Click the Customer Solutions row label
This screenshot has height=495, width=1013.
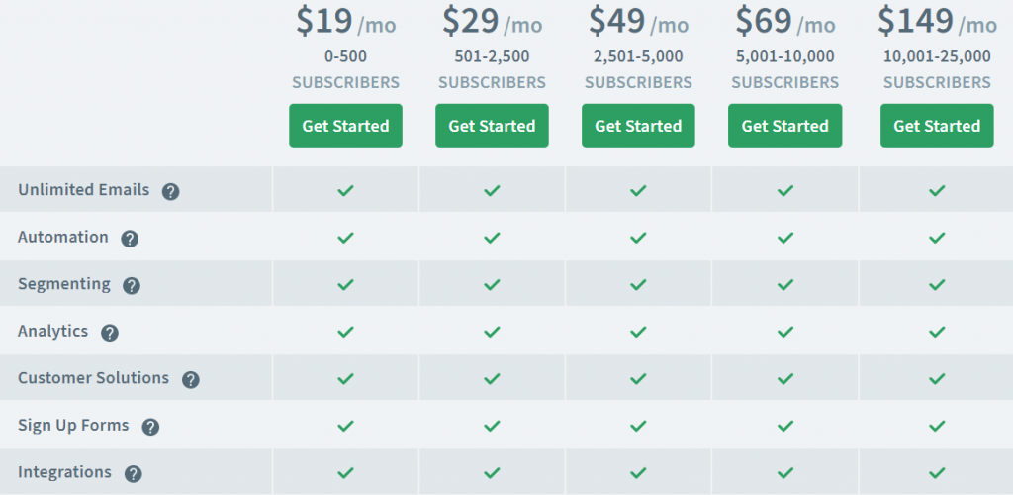(94, 378)
